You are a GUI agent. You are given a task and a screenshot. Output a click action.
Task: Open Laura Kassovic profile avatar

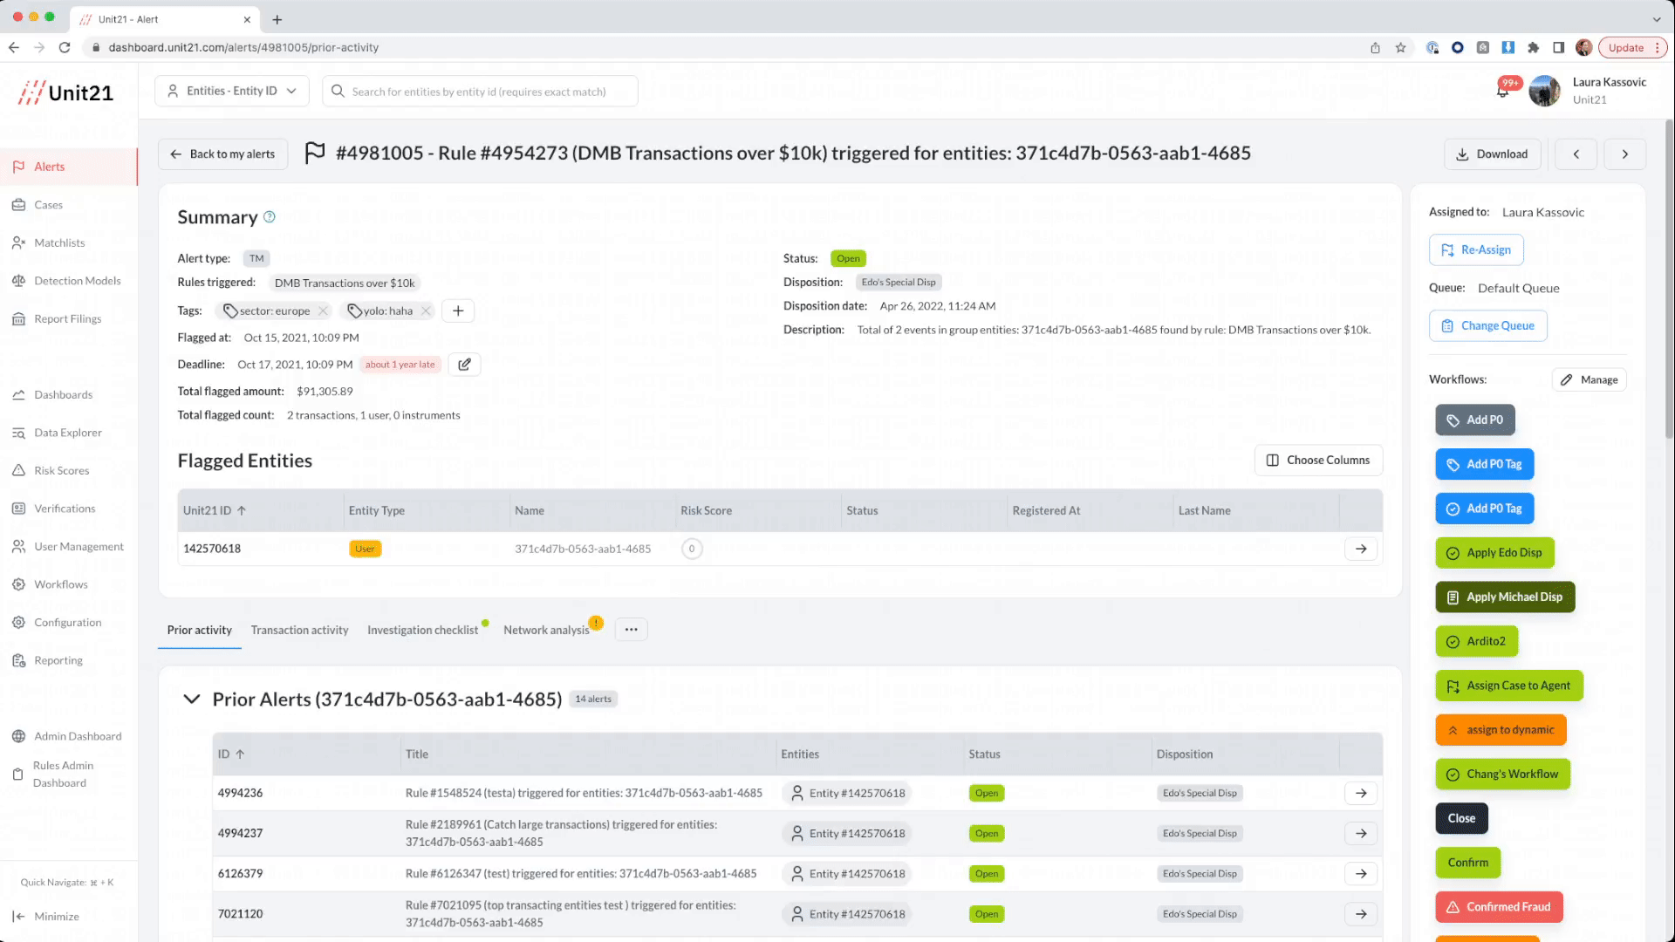pyautogui.click(x=1544, y=91)
